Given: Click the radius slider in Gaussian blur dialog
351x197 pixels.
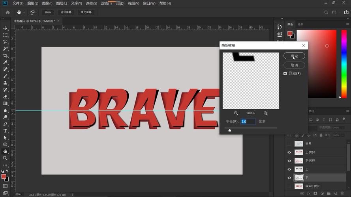Looking at the screenshot, I should click(230, 130).
